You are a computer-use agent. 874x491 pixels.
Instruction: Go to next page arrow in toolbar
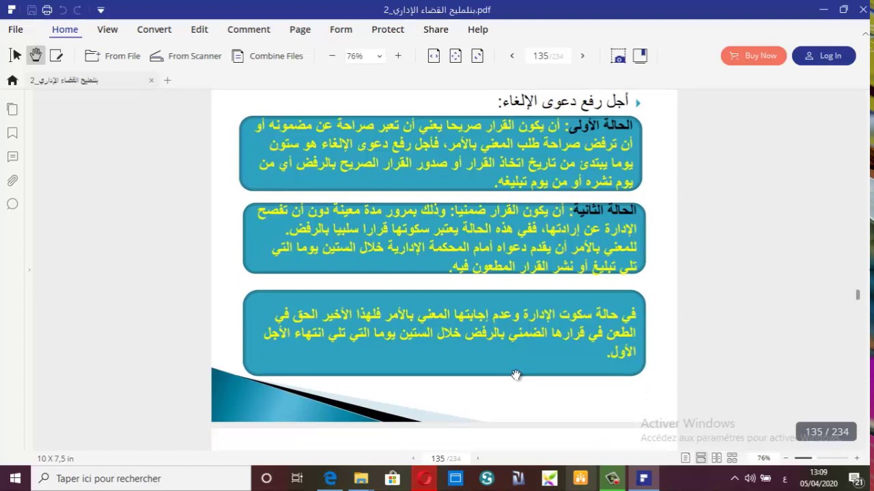pos(582,56)
